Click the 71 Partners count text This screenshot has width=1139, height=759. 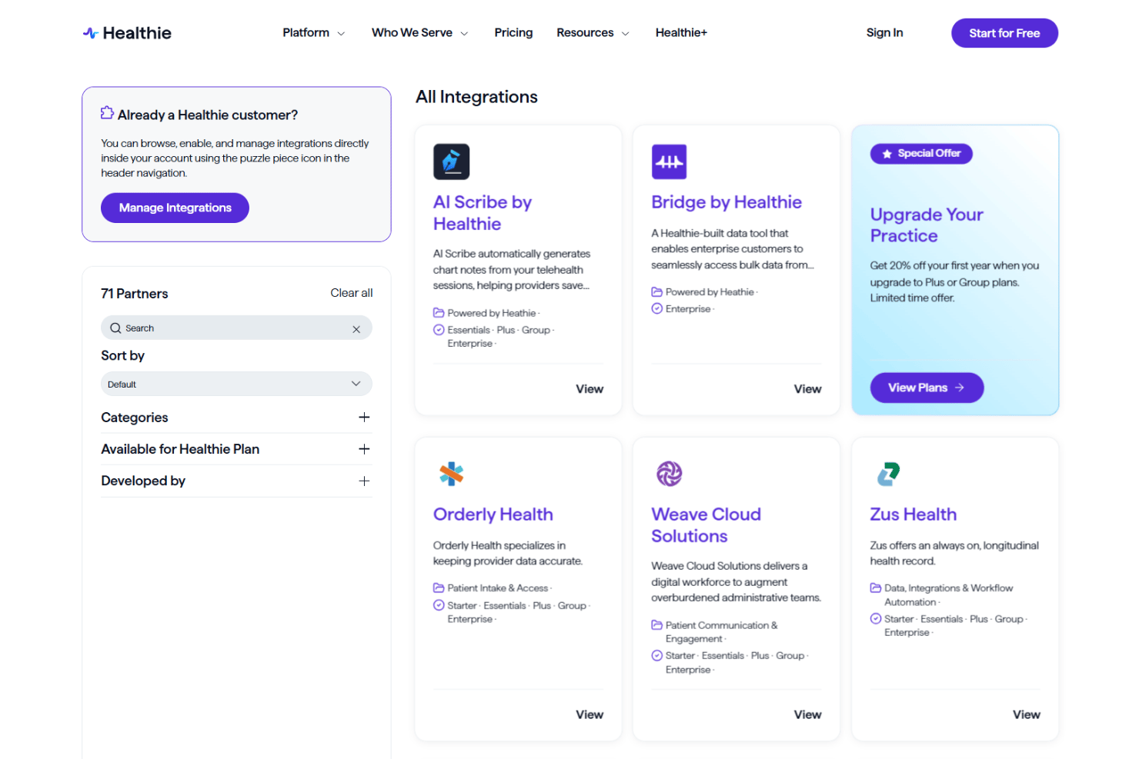click(x=135, y=294)
